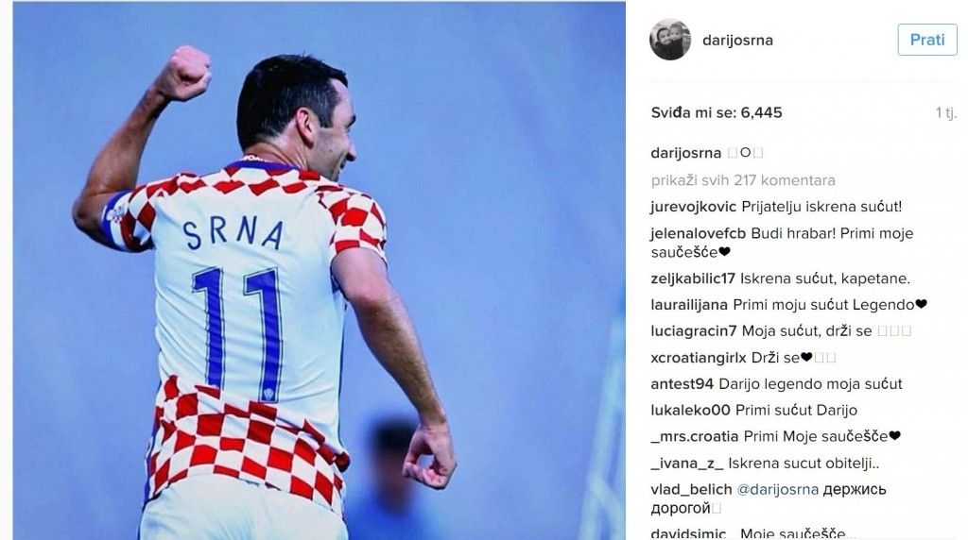The image size is (968, 540).
Task: Open the darijosrna username in the header
Action: [x=737, y=40]
